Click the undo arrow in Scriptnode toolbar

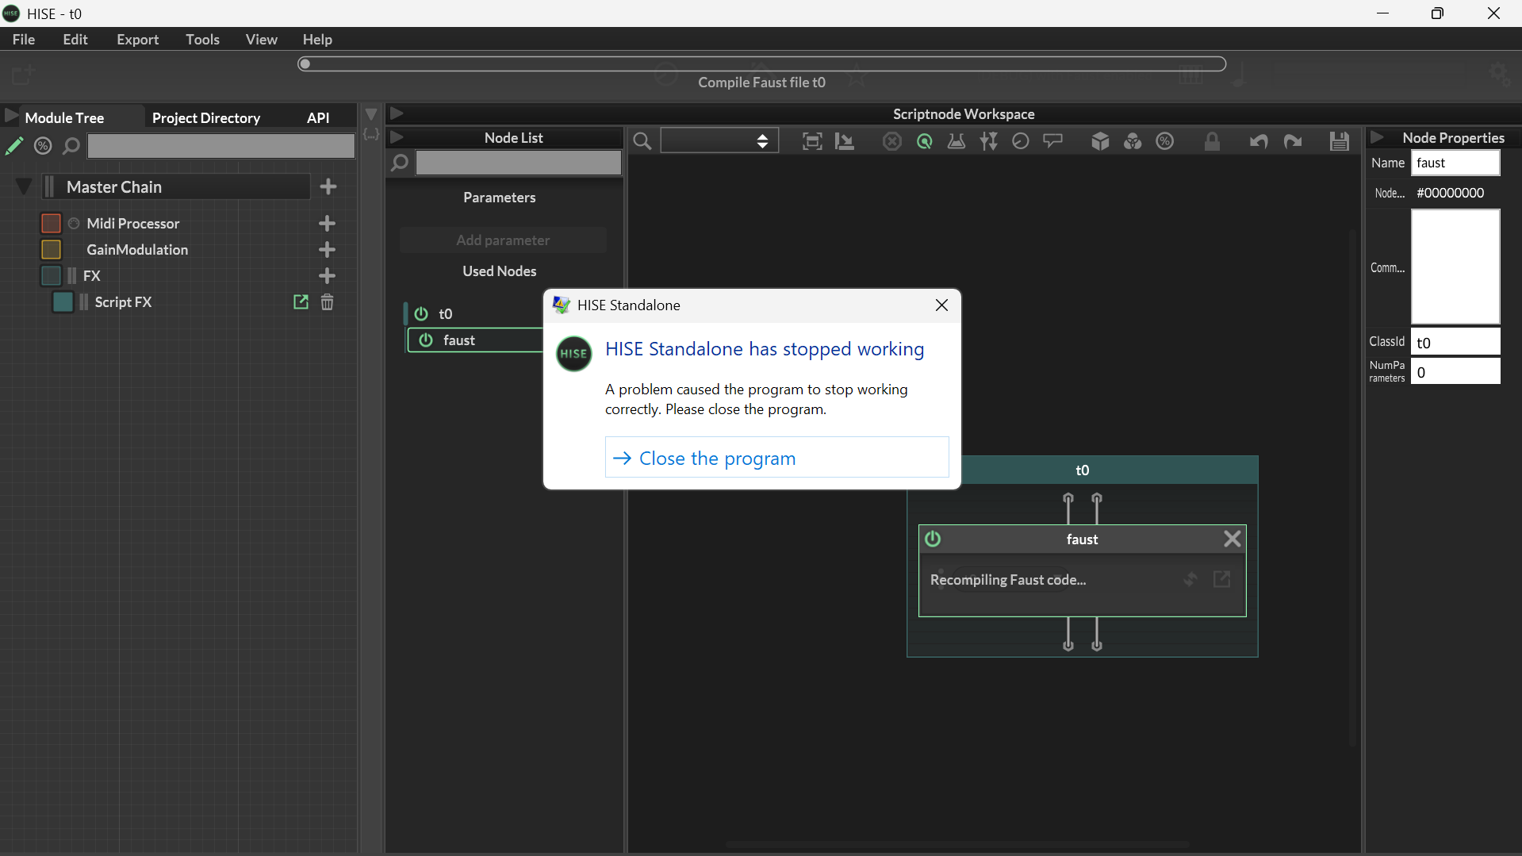(1259, 142)
